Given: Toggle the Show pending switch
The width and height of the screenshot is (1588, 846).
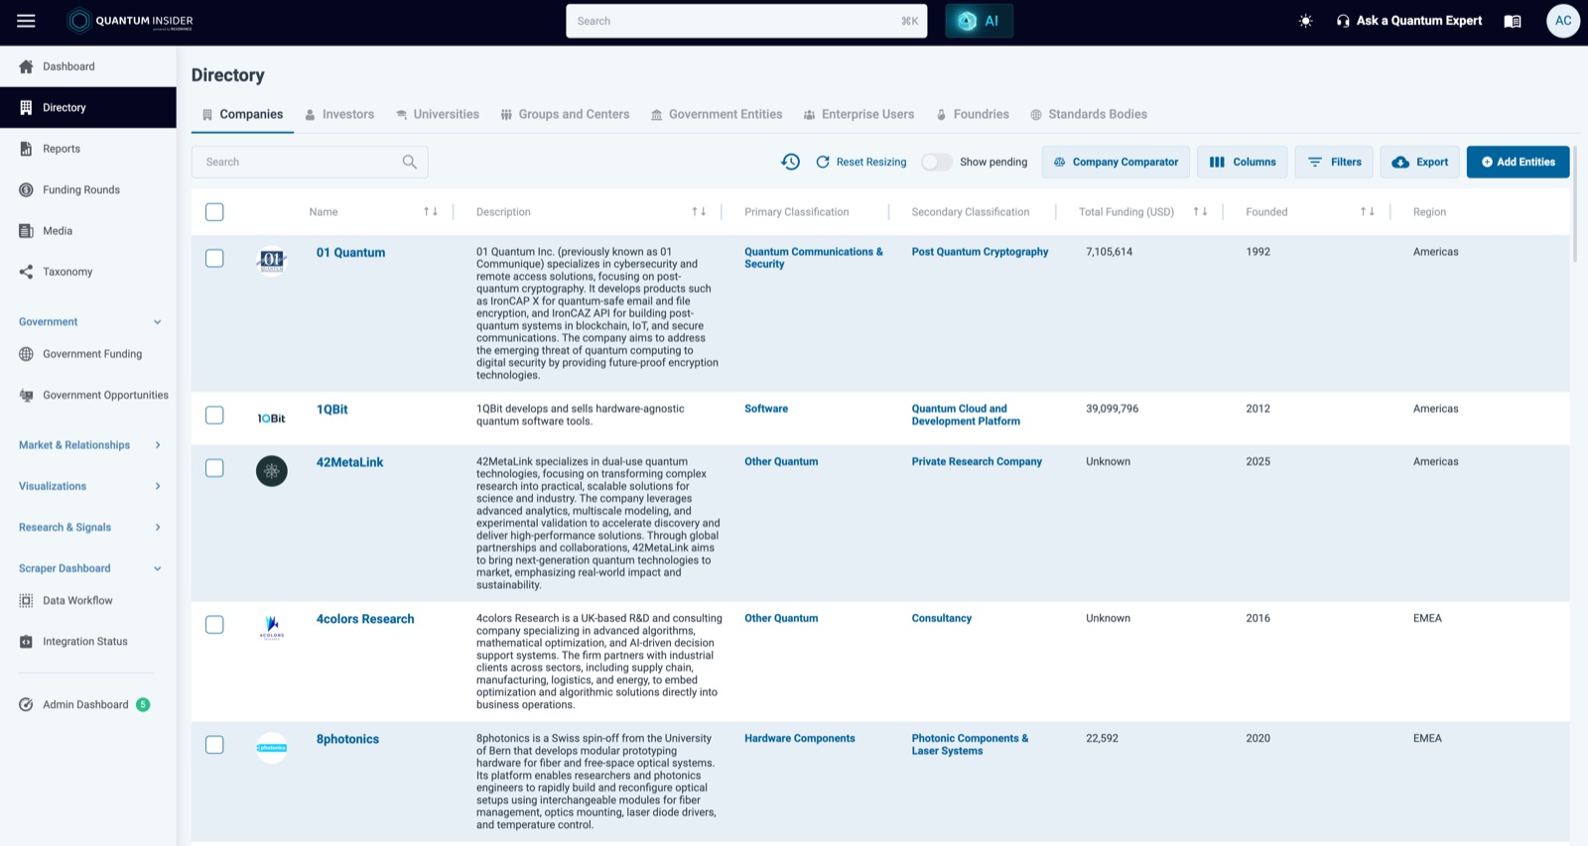Looking at the screenshot, I should [x=936, y=162].
